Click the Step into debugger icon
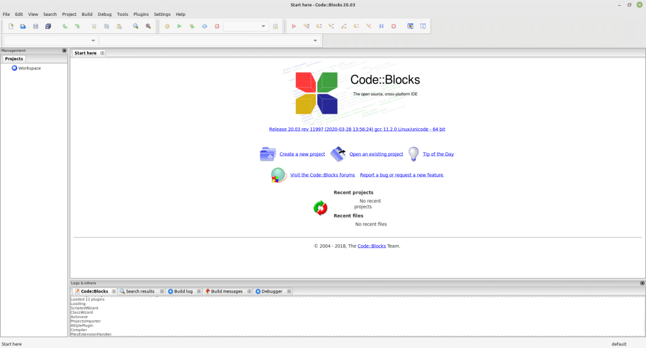The image size is (646, 348). coord(331,26)
